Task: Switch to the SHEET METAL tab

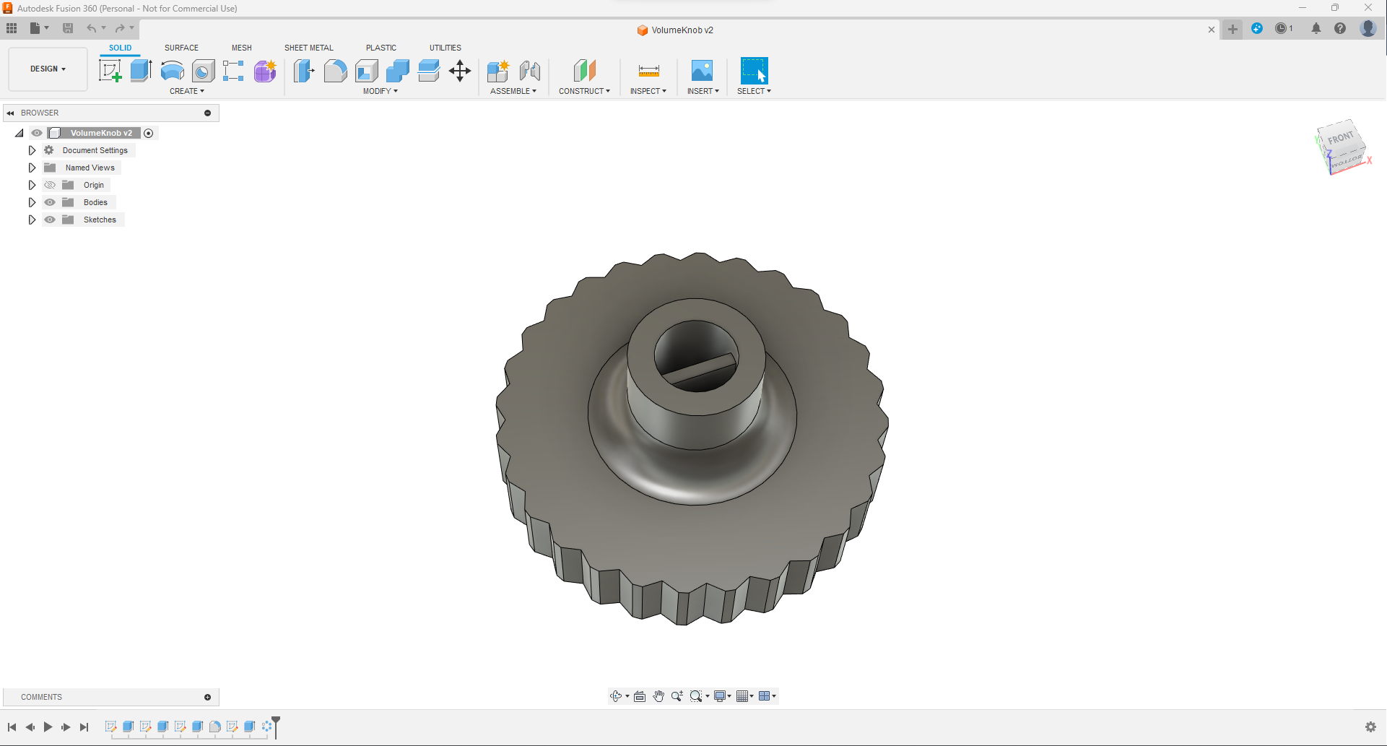Action: click(309, 48)
